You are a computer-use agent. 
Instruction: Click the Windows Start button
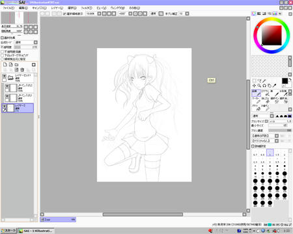coord(8,231)
